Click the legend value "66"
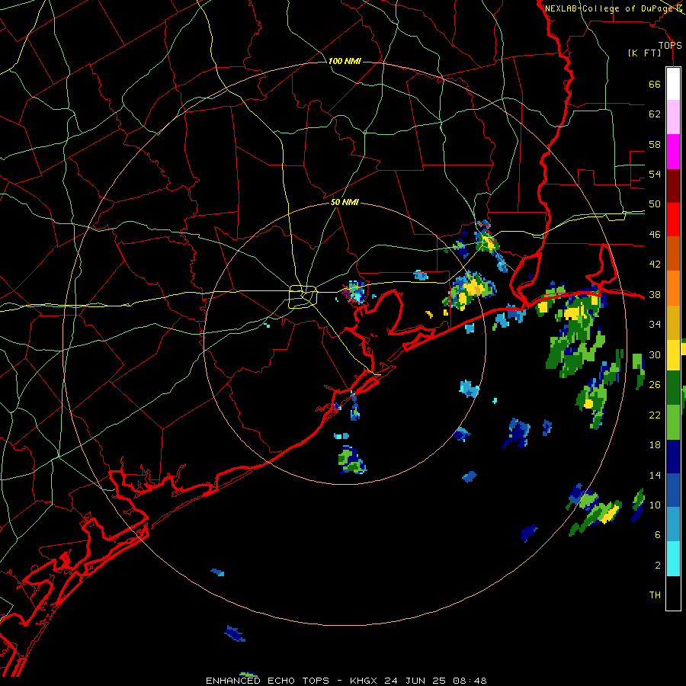Image resolution: width=686 pixels, height=686 pixels. tap(655, 84)
